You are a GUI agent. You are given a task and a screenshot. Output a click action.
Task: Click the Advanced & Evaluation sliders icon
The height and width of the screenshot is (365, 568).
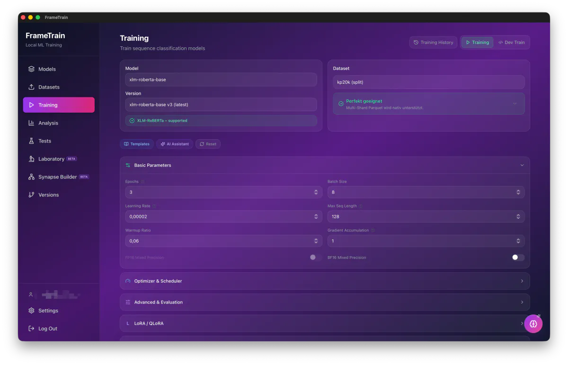pos(128,302)
